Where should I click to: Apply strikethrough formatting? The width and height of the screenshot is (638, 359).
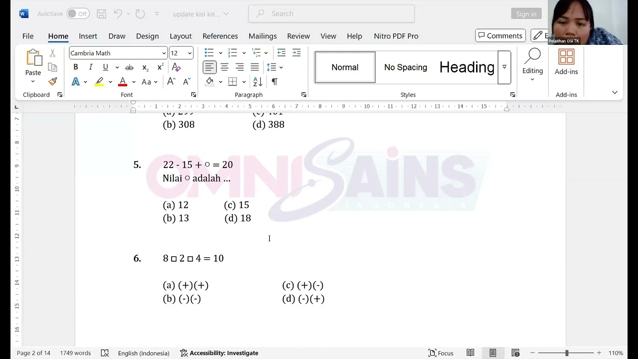pyautogui.click(x=129, y=67)
